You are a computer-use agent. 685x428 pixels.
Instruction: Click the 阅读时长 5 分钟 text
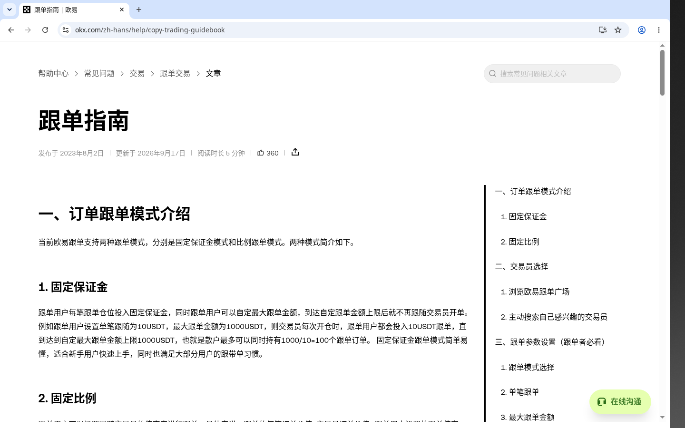coord(221,153)
